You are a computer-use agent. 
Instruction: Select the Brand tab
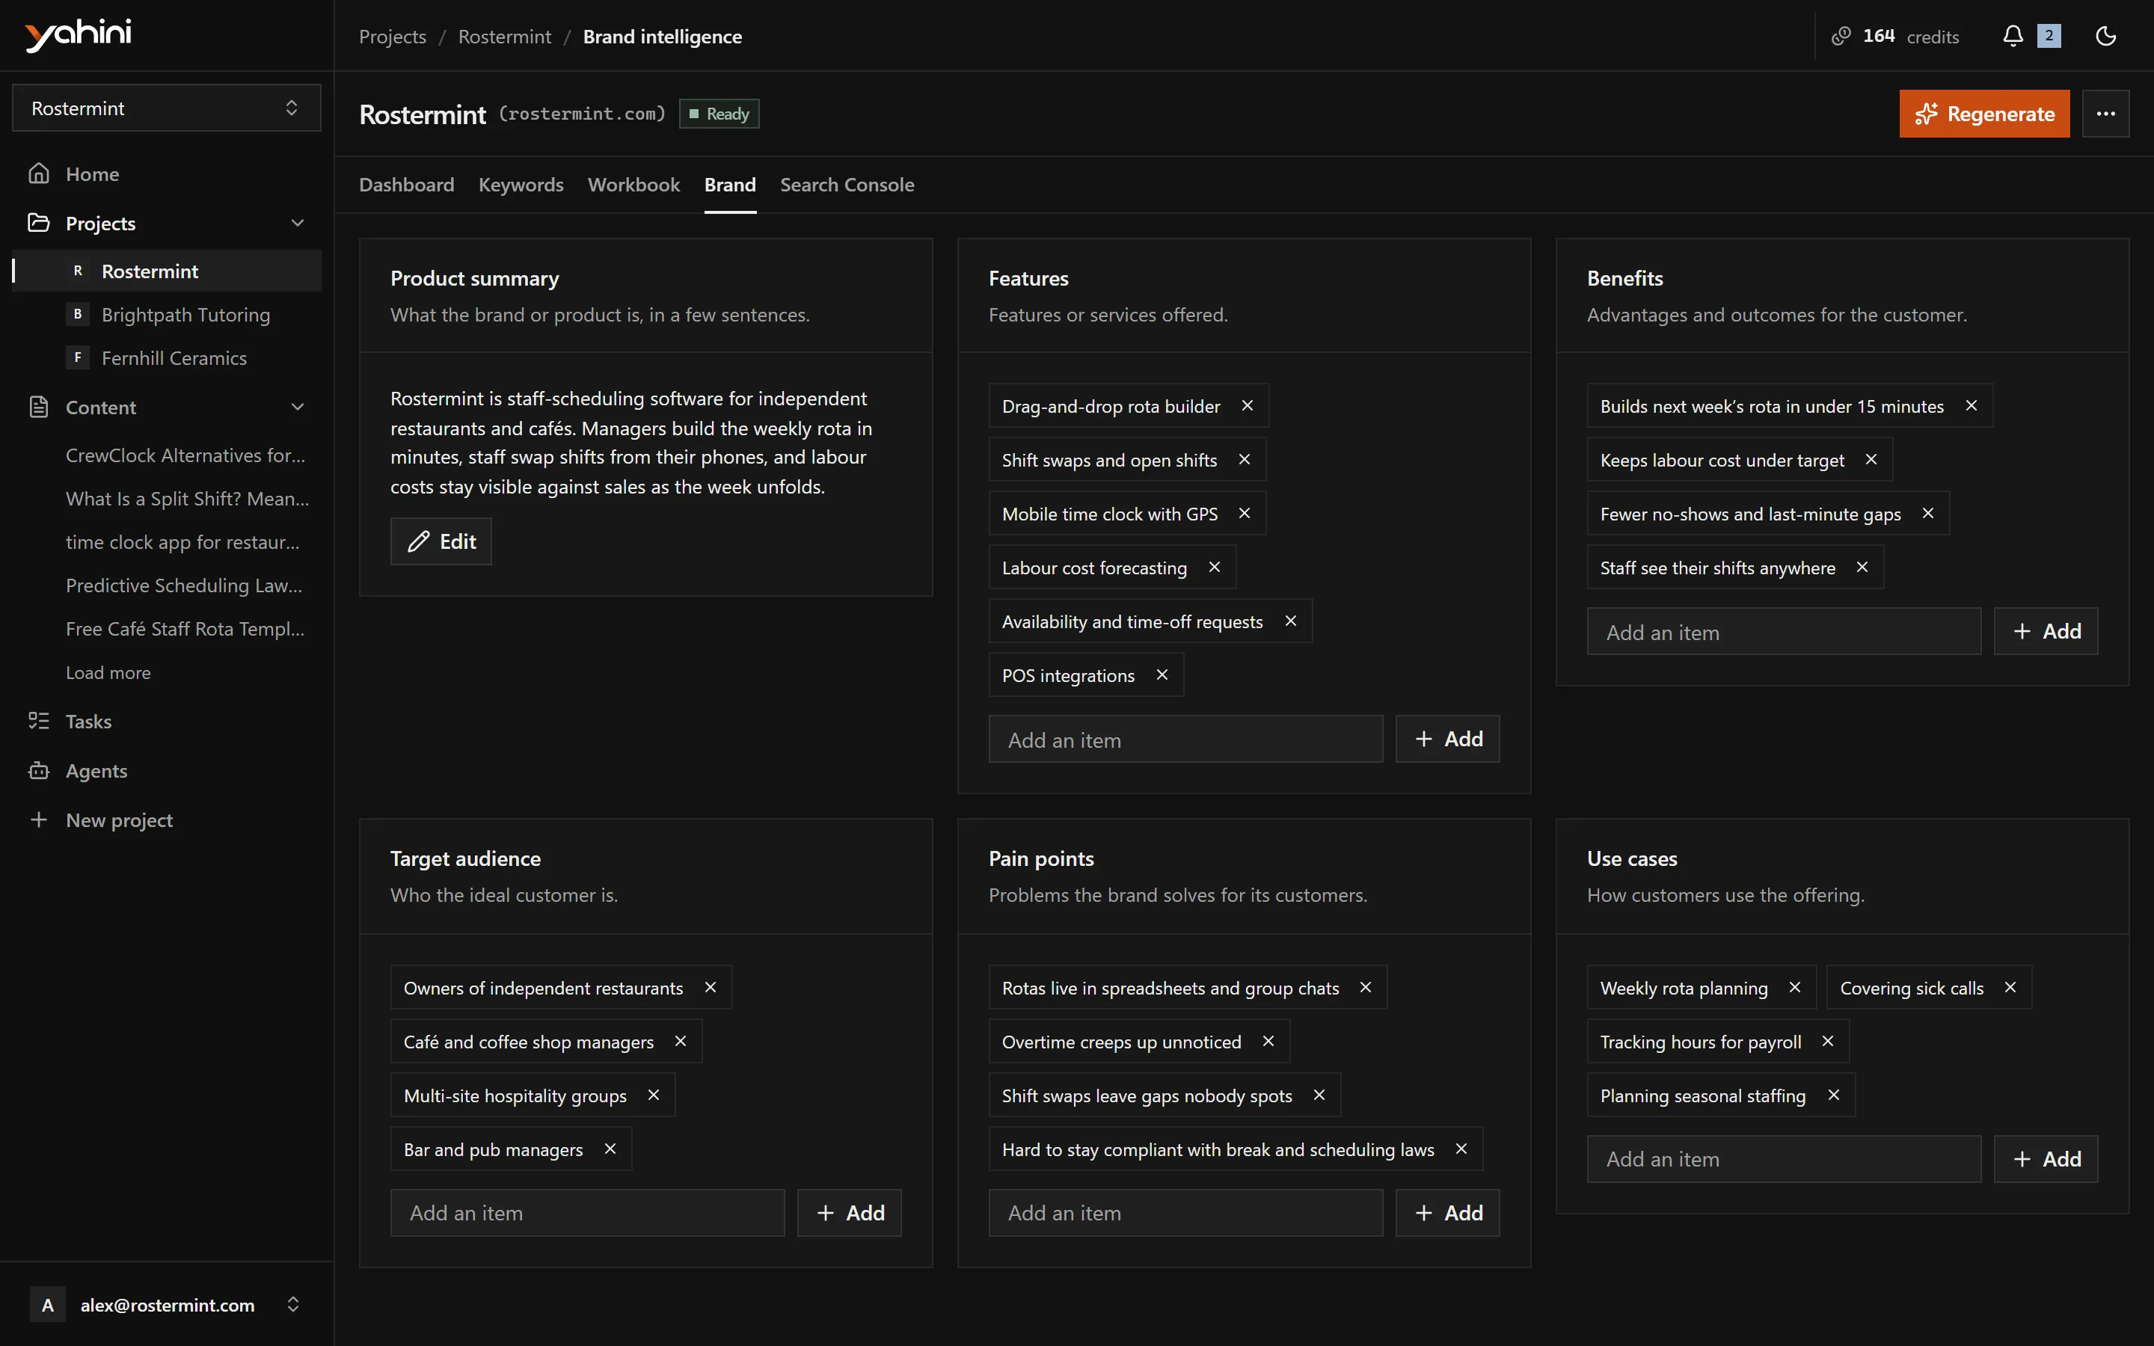pos(730,184)
